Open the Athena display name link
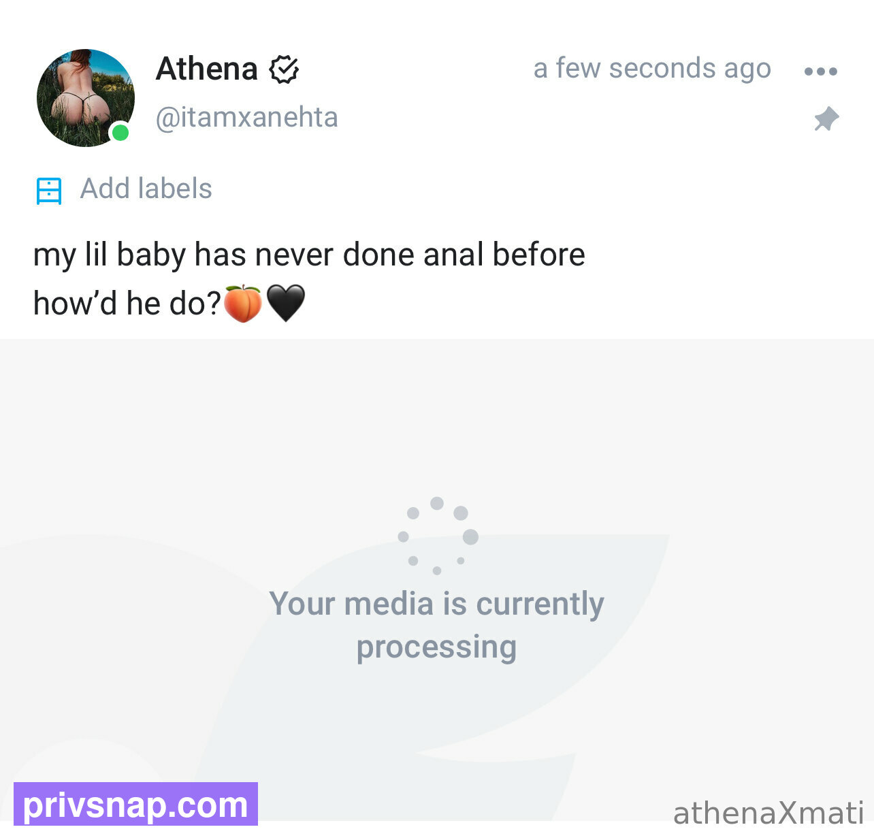This screenshot has height=840, width=874. [207, 69]
